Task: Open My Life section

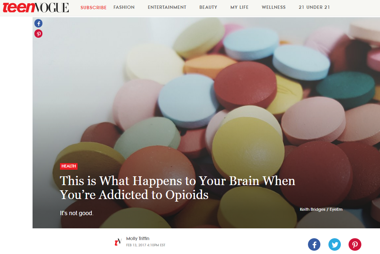Action: [240, 7]
